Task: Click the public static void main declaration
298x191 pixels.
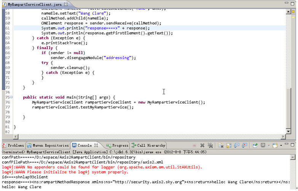Action: point(69,97)
